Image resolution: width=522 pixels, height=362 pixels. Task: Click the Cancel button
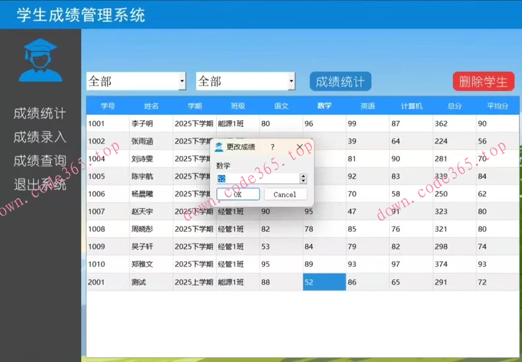(x=285, y=194)
